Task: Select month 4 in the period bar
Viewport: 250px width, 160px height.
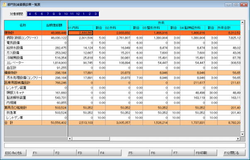Action: [x=30, y=14]
